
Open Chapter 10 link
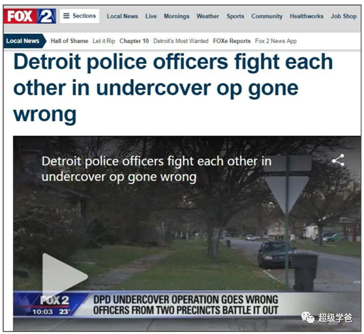134,41
